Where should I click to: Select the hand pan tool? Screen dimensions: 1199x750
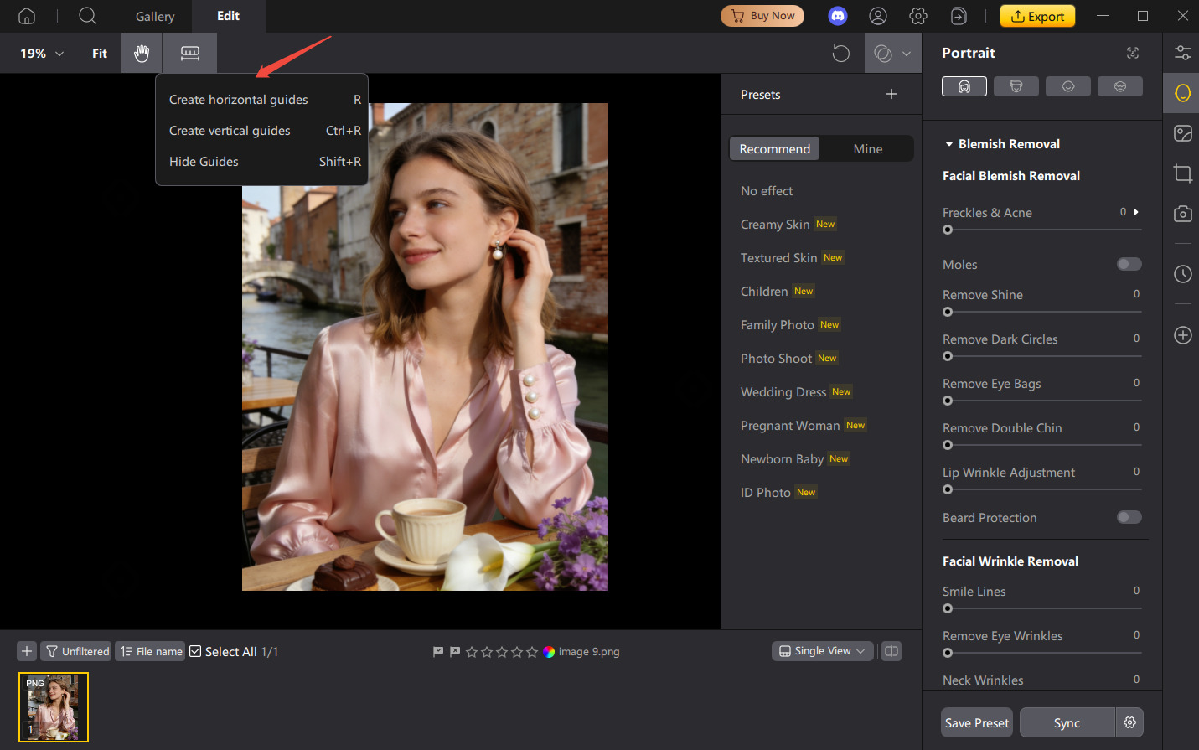(142, 54)
